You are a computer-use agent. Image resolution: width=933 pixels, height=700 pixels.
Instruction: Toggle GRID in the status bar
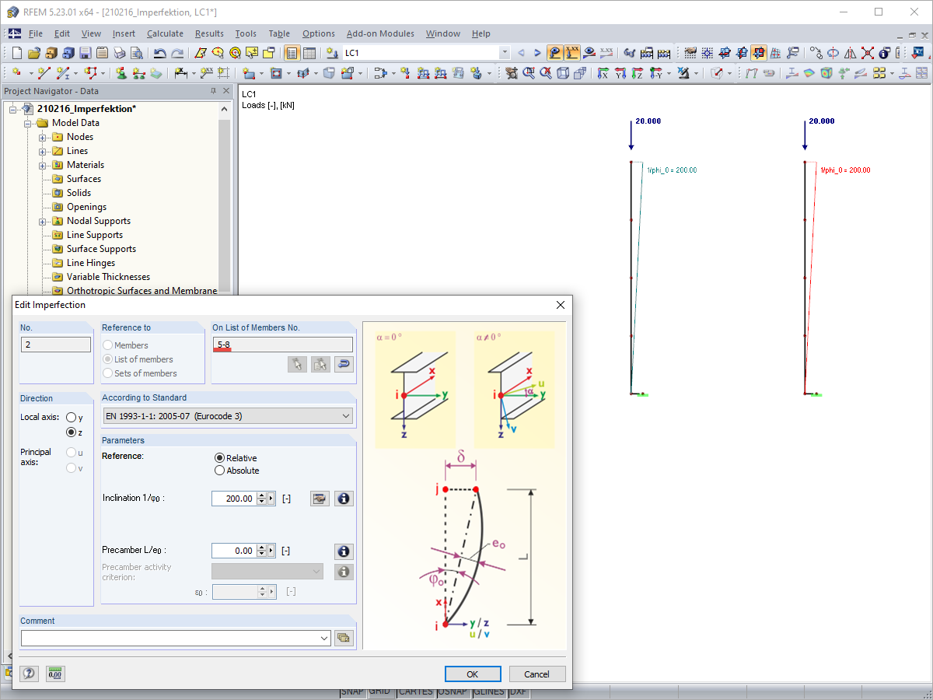click(x=380, y=691)
